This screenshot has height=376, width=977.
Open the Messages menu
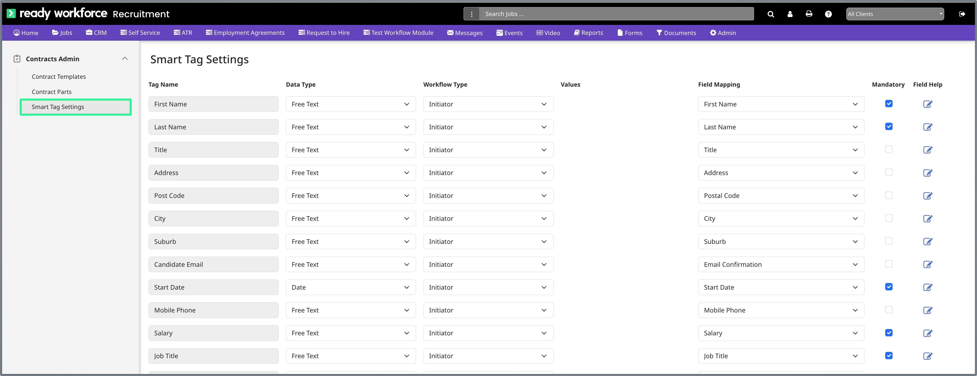[465, 33]
